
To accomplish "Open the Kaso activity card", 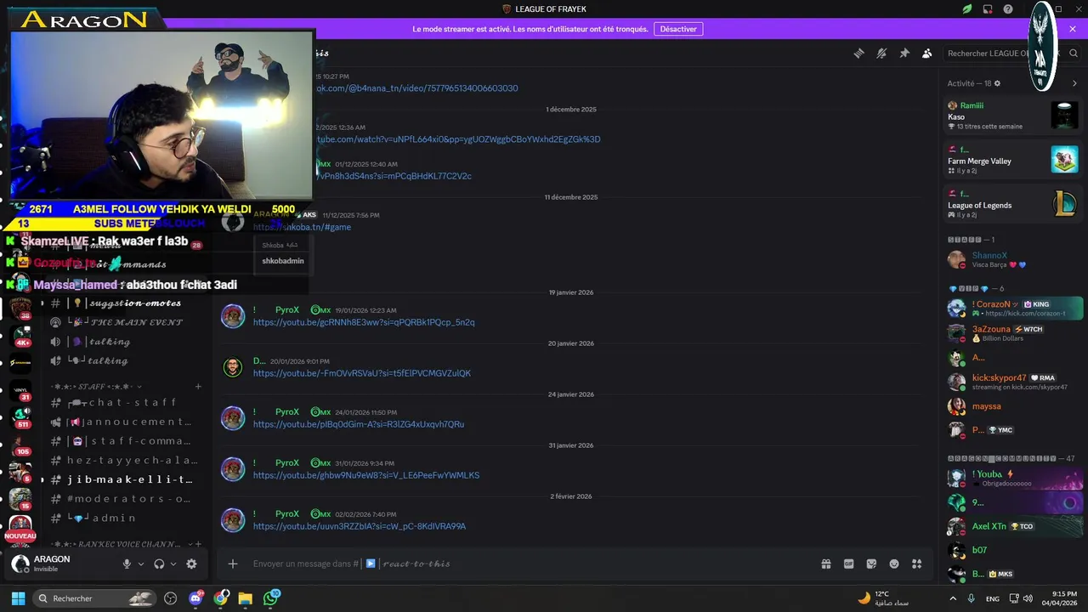I will tap(1012, 116).
